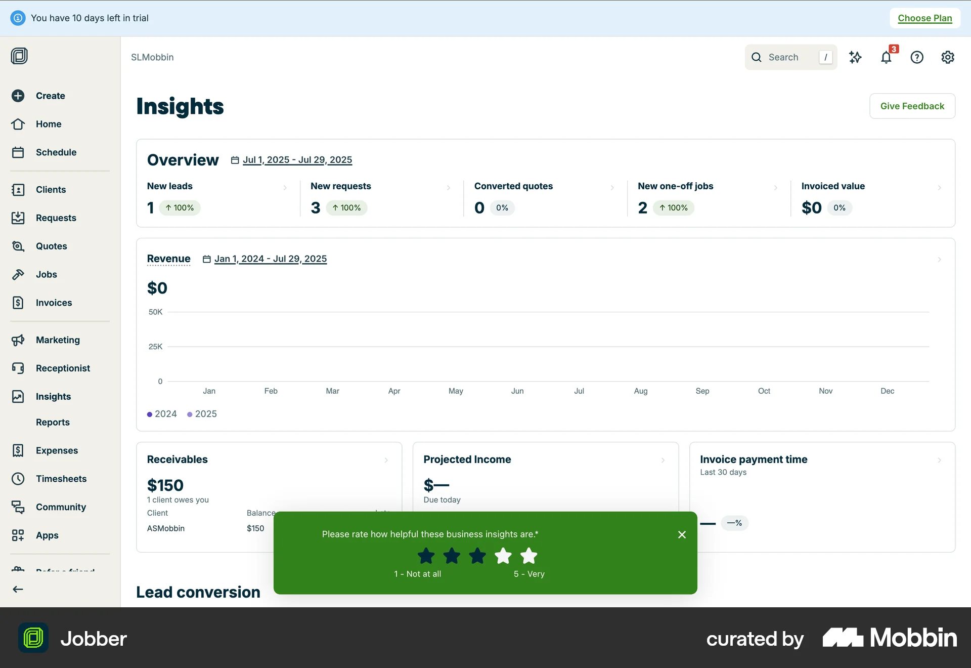Click the Marketing megaphone icon
The width and height of the screenshot is (971, 668).
pos(18,340)
